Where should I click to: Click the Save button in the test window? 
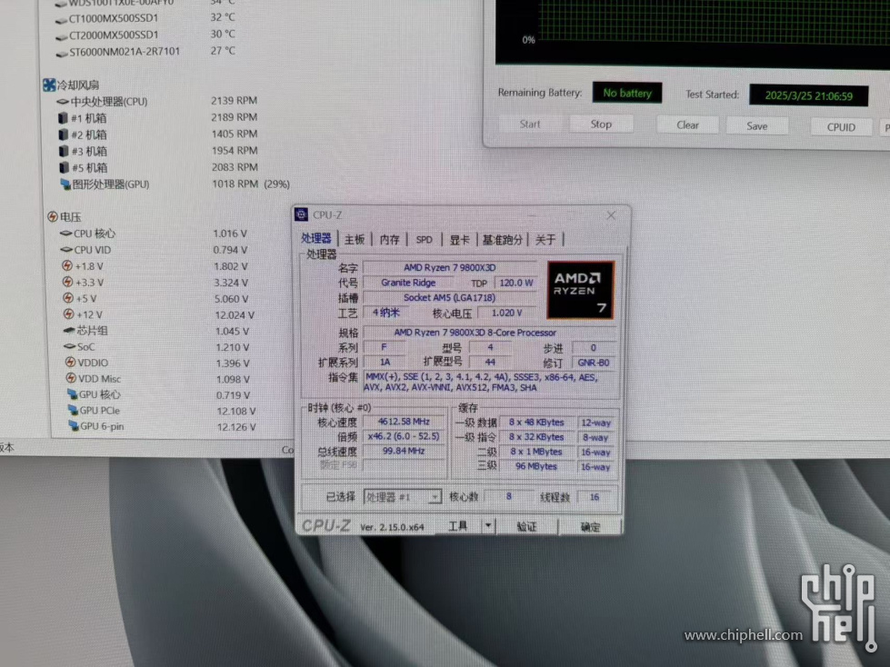[756, 126]
